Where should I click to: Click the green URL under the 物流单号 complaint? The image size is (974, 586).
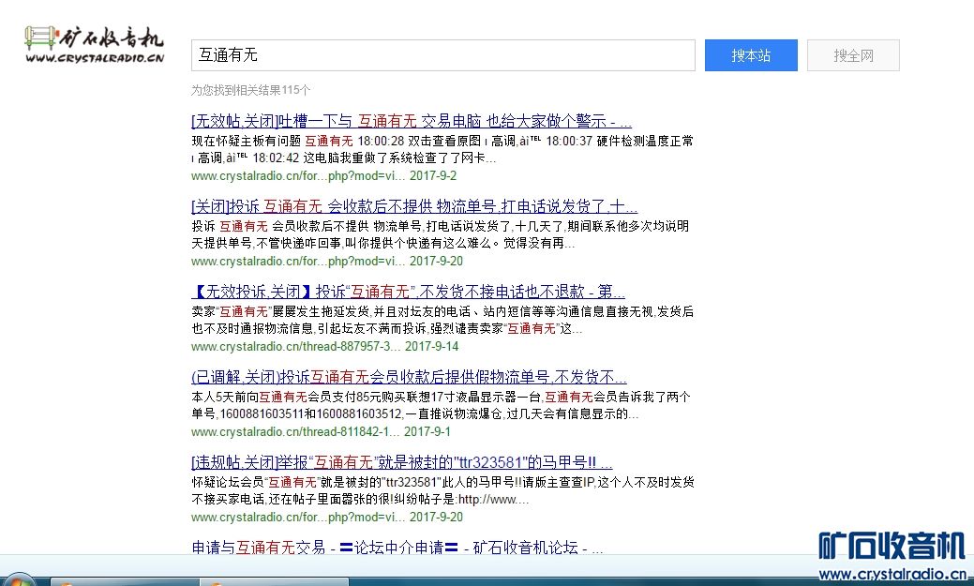(298, 261)
